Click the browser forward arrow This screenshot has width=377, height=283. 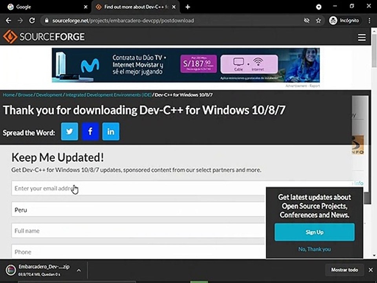(x=20, y=21)
